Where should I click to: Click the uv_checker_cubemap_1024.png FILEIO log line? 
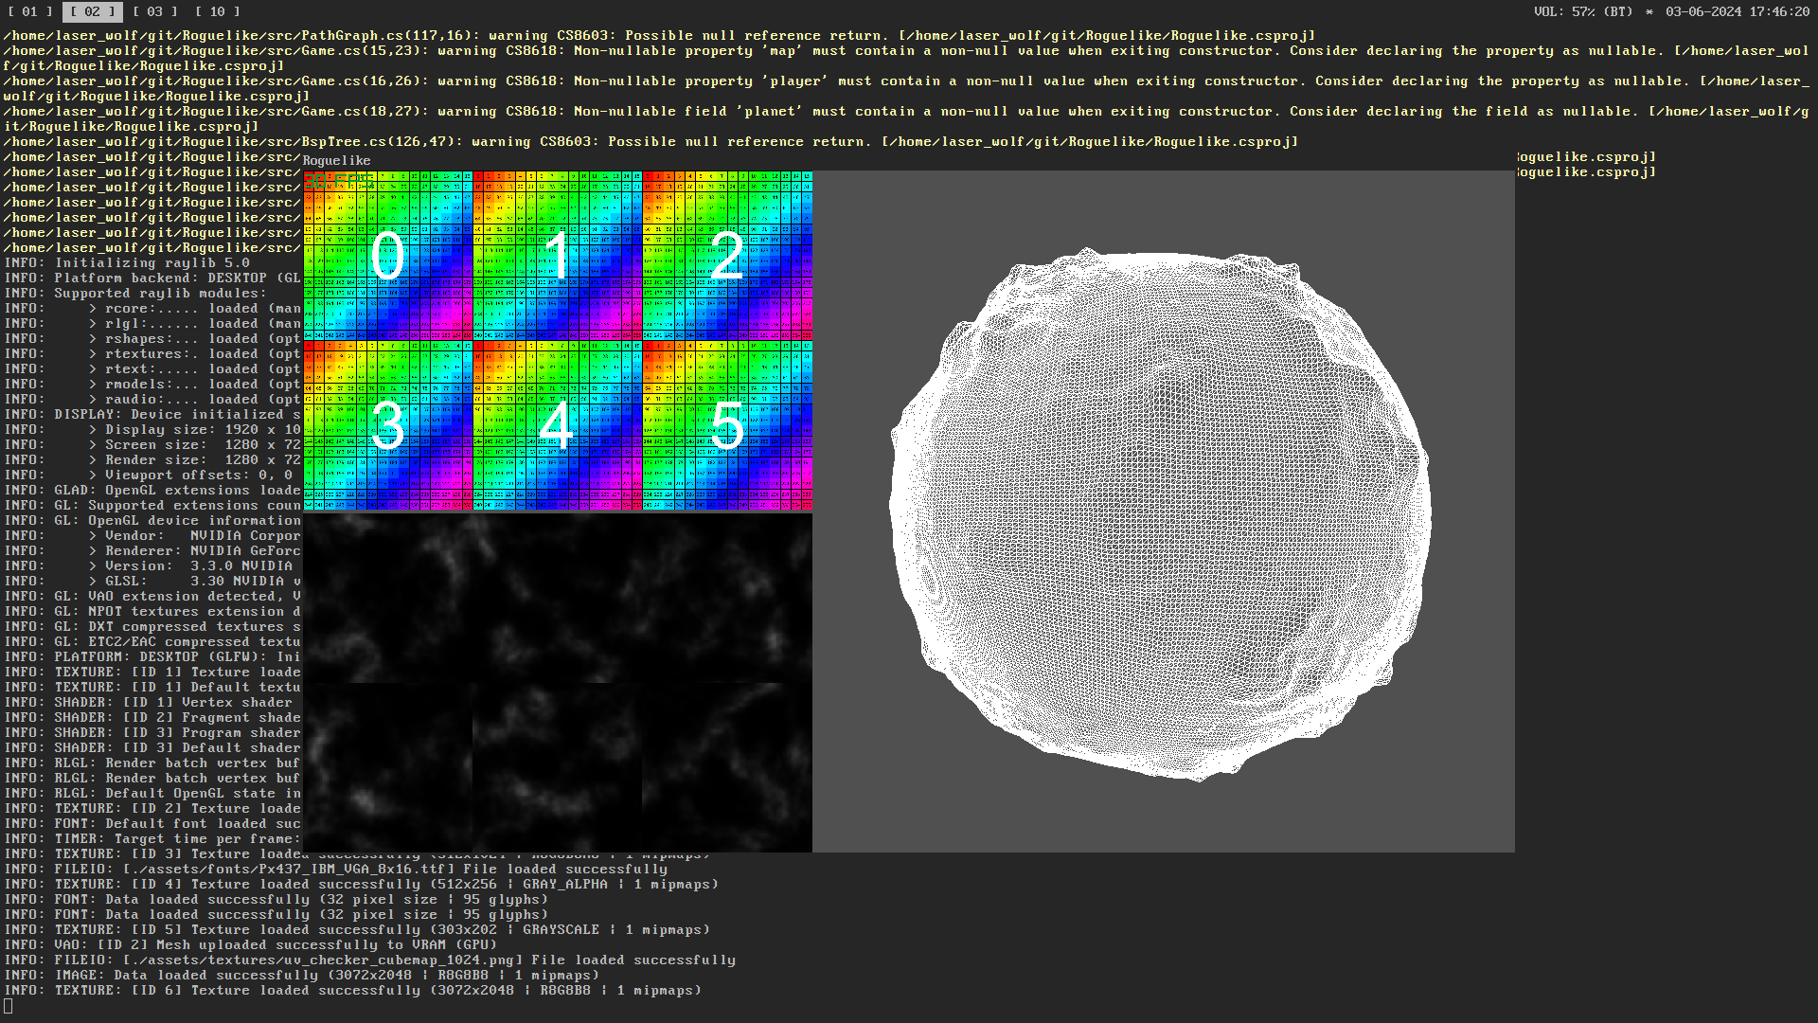click(x=369, y=960)
